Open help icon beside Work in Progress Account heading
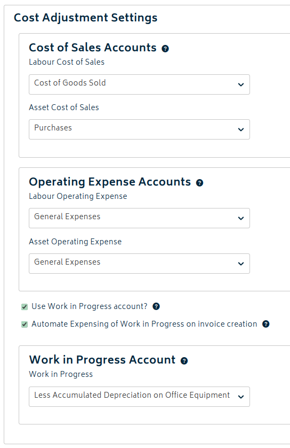 184,361
